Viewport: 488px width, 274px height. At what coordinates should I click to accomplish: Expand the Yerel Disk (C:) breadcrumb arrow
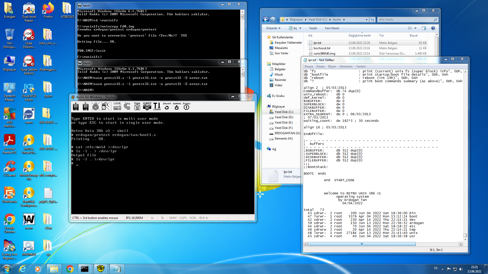click(330, 20)
